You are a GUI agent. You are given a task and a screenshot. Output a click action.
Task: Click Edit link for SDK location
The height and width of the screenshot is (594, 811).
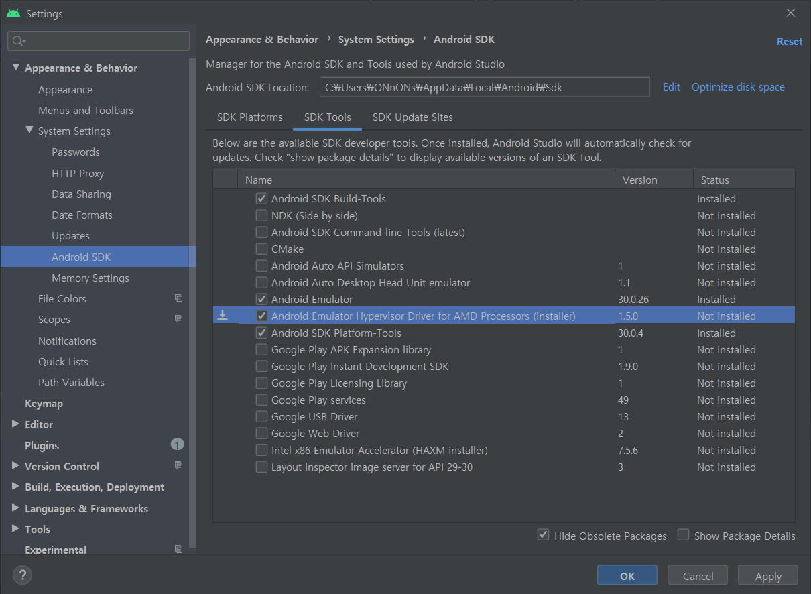pyautogui.click(x=672, y=86)
